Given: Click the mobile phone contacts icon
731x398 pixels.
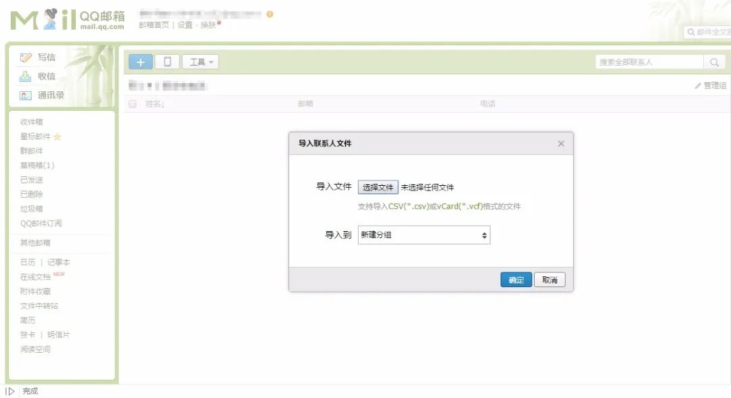Looking at the screenshot, I should 167,61.
